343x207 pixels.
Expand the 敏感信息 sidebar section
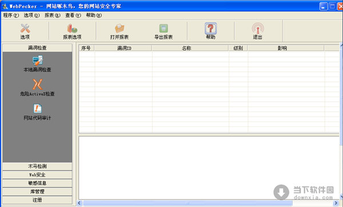[37, 183]
